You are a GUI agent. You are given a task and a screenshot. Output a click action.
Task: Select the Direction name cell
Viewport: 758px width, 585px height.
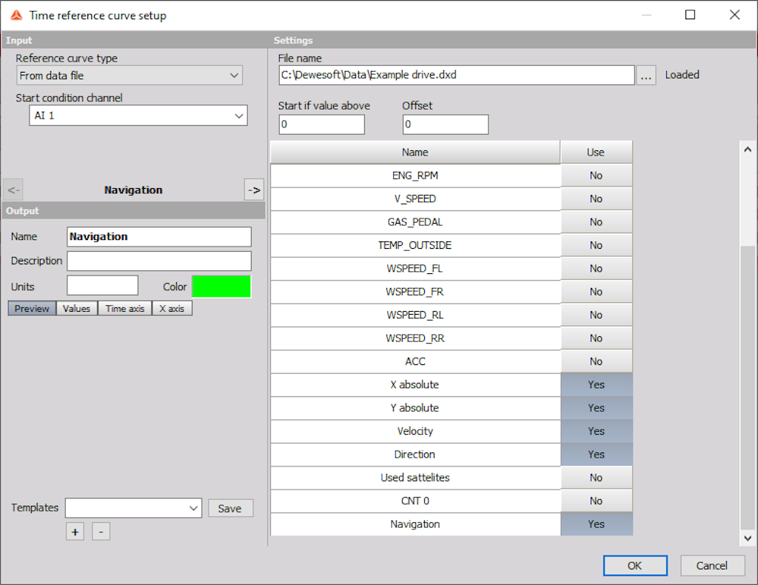click(415, 454)
